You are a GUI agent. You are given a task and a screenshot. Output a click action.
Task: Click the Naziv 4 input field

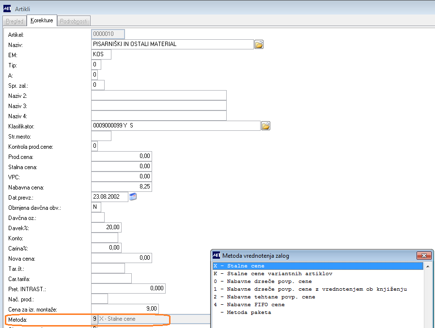(159, 115)
